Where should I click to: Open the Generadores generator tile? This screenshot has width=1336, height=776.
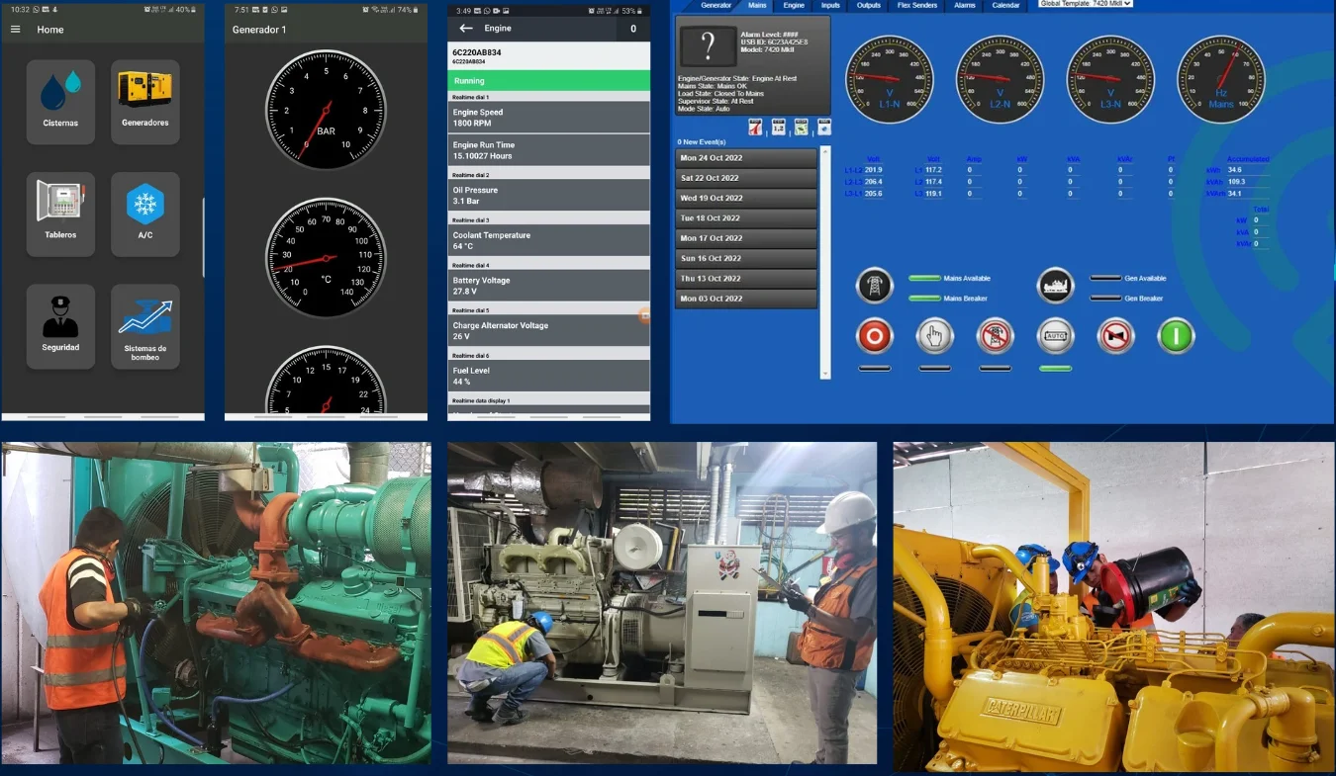tap(144, 102)
